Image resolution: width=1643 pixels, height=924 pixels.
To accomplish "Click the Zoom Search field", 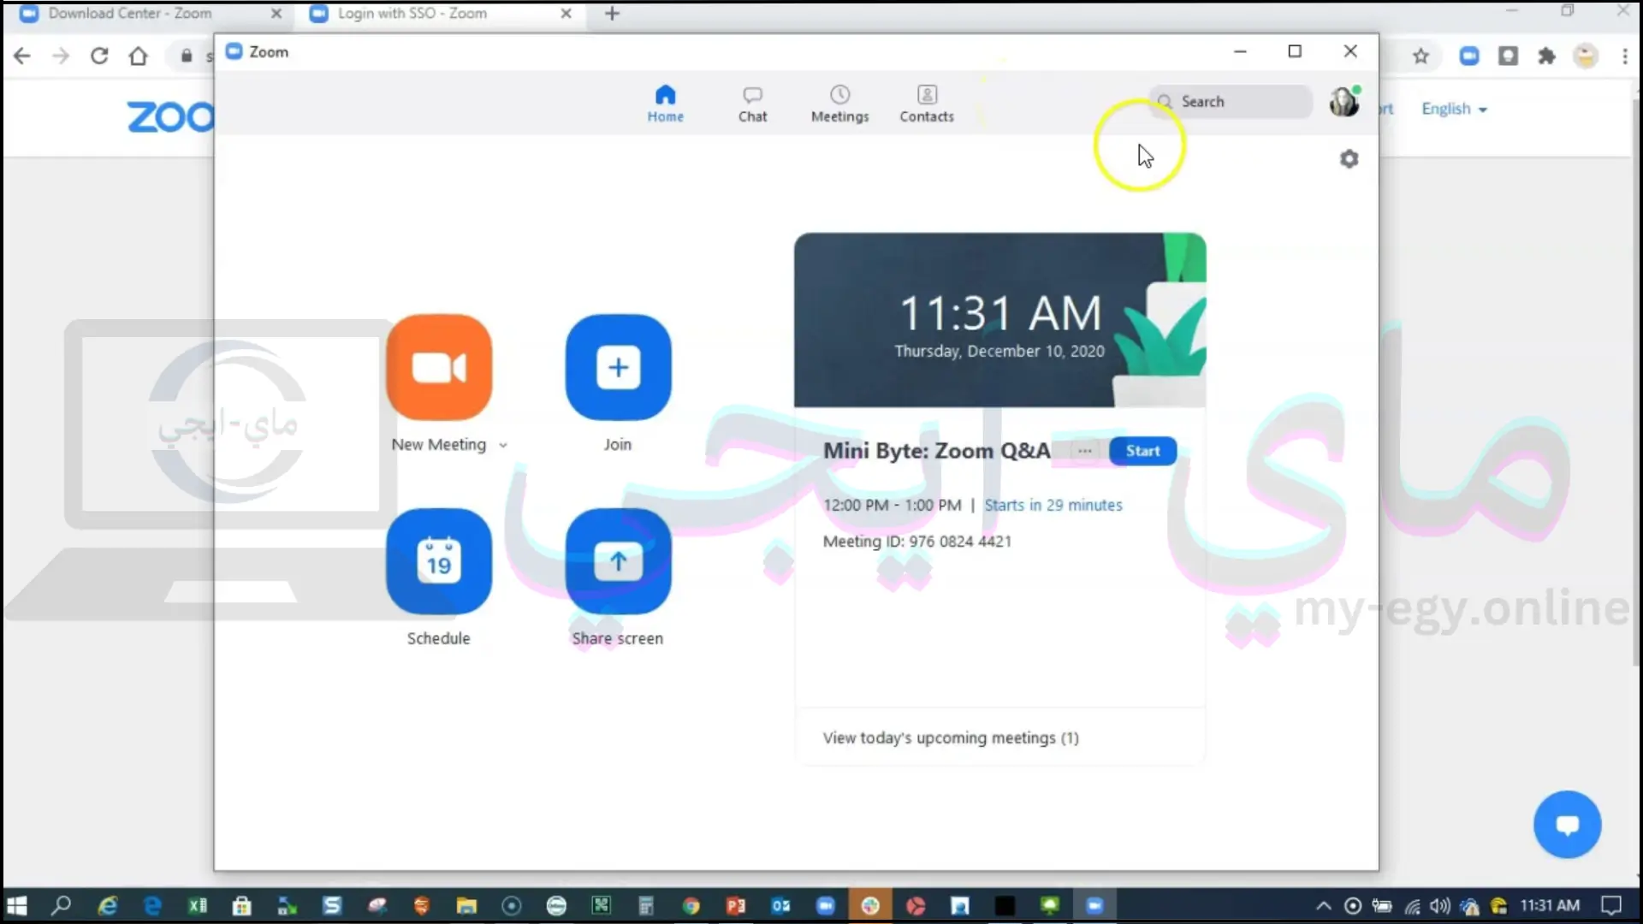I will point(1230,101).
